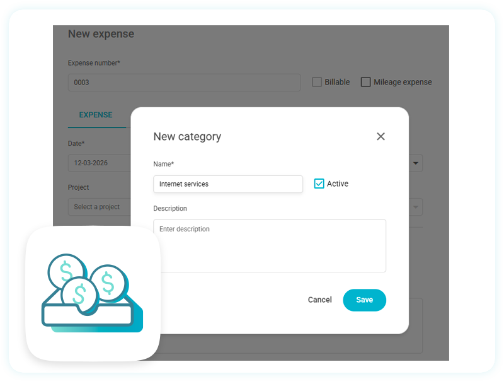Click the date field showing 12-03-2026

(91, 163)
